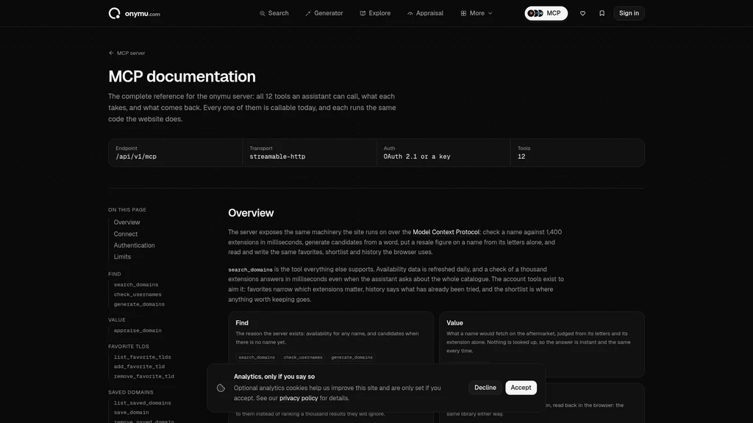Click the ON THIS PAGE label
Viewport: 753px width, 423px height.
[127, 210]
